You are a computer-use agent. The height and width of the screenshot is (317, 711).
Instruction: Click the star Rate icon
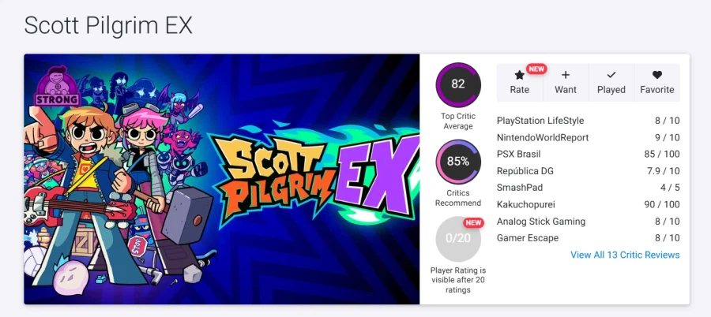[519, 76]
